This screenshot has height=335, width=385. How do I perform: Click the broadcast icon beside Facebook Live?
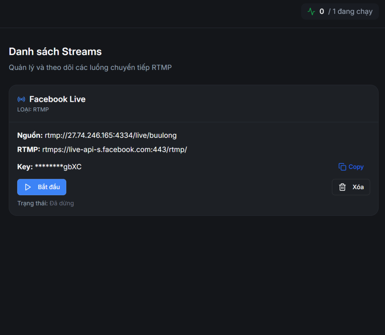(21, 99)
